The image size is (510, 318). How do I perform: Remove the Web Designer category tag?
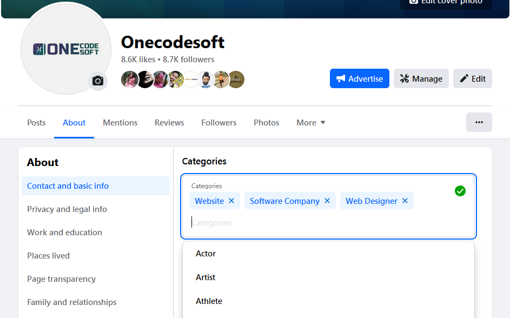(x=405, y=201)
